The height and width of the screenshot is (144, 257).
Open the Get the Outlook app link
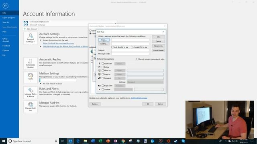tap(139, 98)
